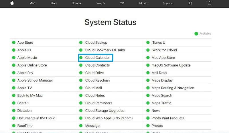Open the Mac menu item
Image resolution: width=229 pixels, height=133 pixels.
(x=32, y=3)
